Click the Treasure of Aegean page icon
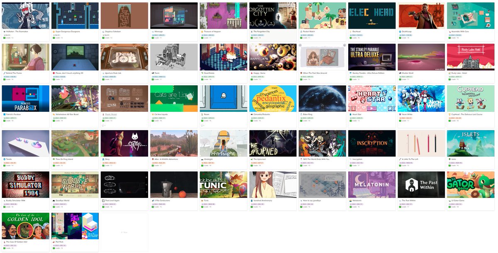 pos(202,31)
